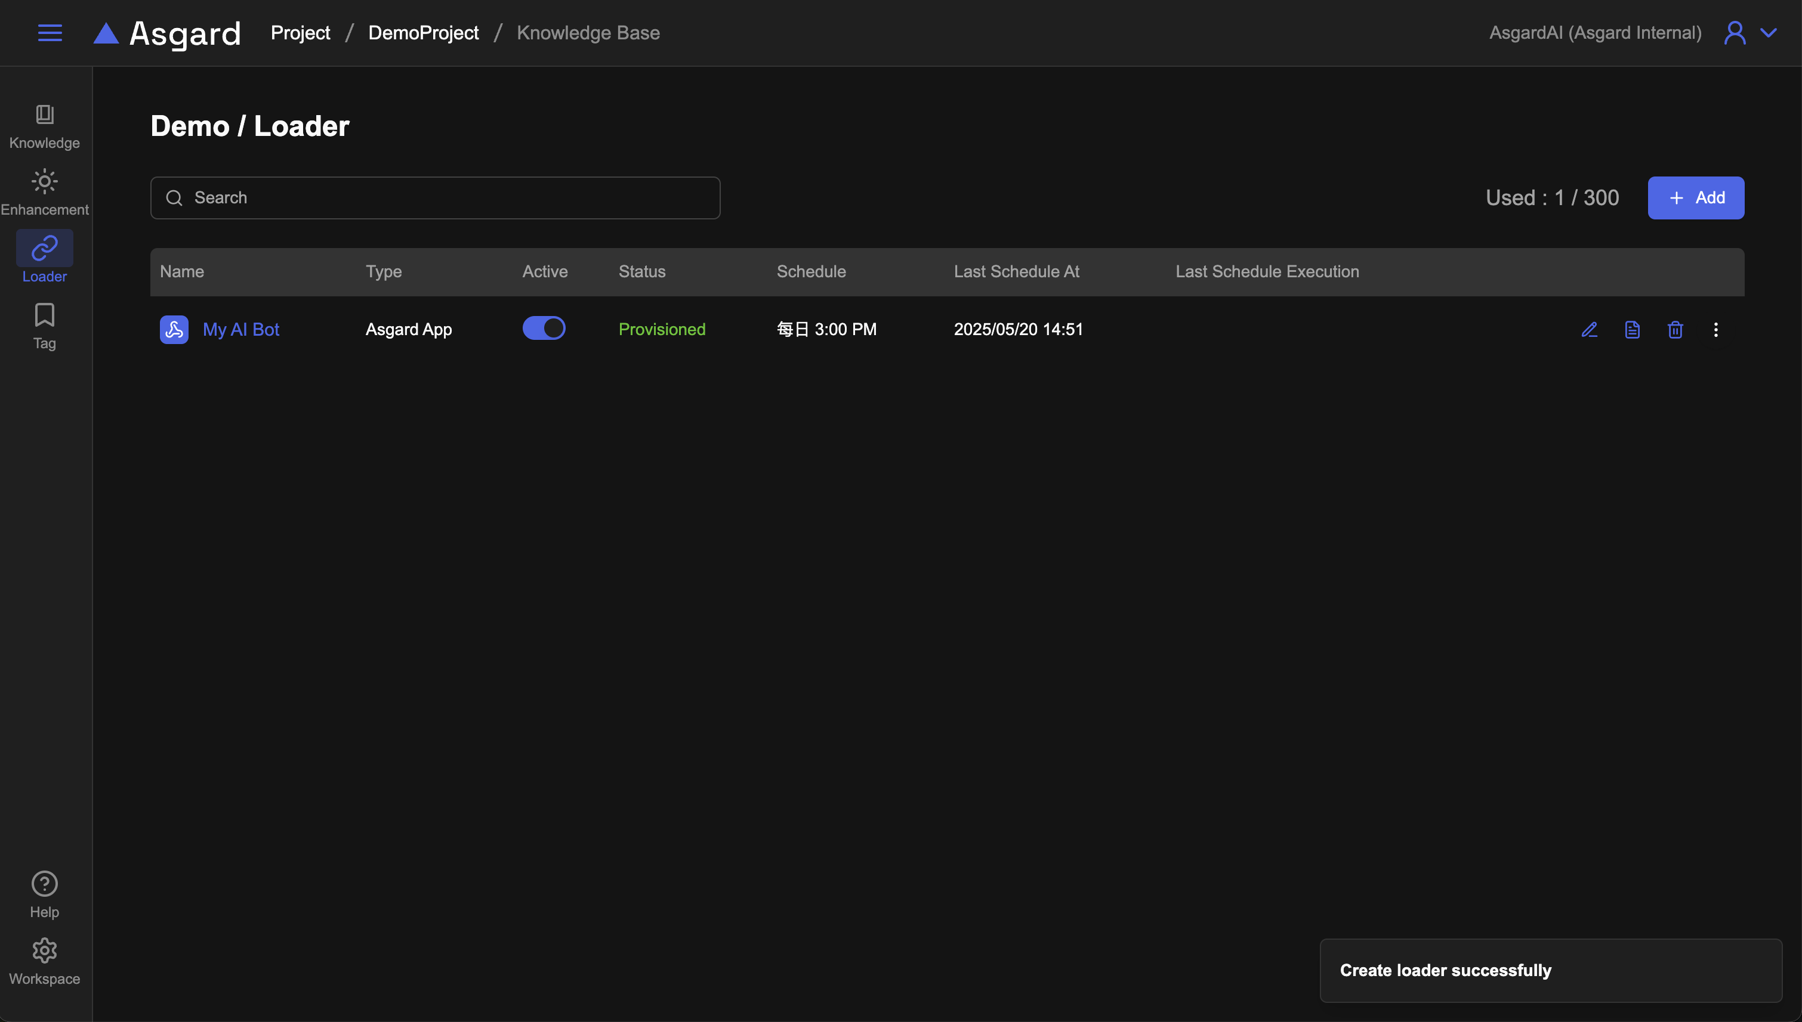Viewport: 1802px width, 1022px height.
Task: Delete My AI Bot with trash icon
Action: coord(1675,329)
